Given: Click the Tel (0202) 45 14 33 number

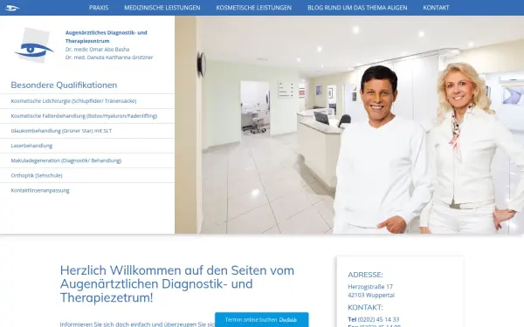Looking at the screenshot, I should point(374,319).
